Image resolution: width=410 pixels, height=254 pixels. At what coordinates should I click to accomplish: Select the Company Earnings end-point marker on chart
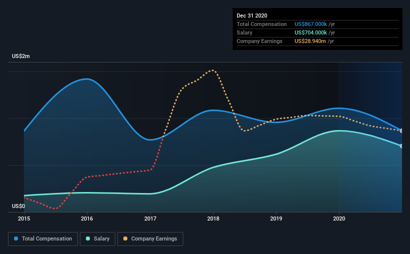click(x=401, y=130)
